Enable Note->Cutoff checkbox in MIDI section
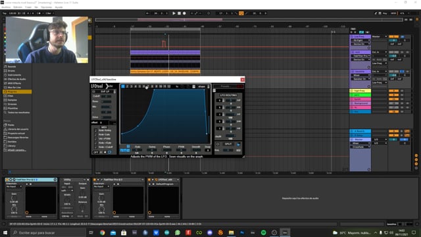 click(95, 147)
